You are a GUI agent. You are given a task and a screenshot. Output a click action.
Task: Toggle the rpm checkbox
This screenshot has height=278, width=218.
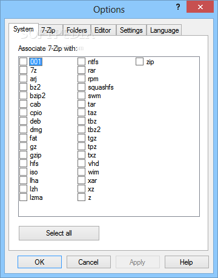[81, 79]
